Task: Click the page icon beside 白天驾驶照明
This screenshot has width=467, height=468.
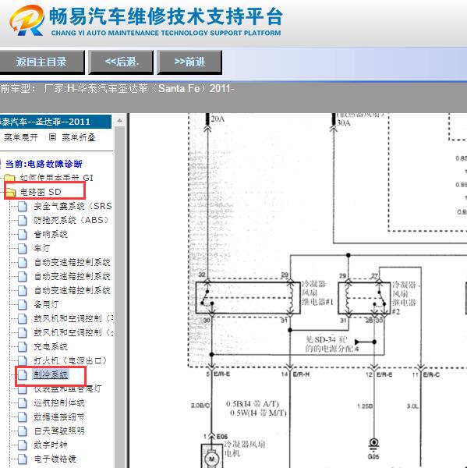Action: pyautogui.click(x=23, y=431)
